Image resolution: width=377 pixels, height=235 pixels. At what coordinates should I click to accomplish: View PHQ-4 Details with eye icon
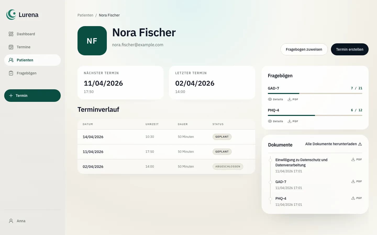point(269,121)
